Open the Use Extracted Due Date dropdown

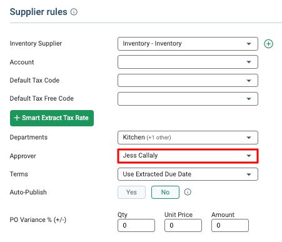pyautogui.click(x=188, y=174)
